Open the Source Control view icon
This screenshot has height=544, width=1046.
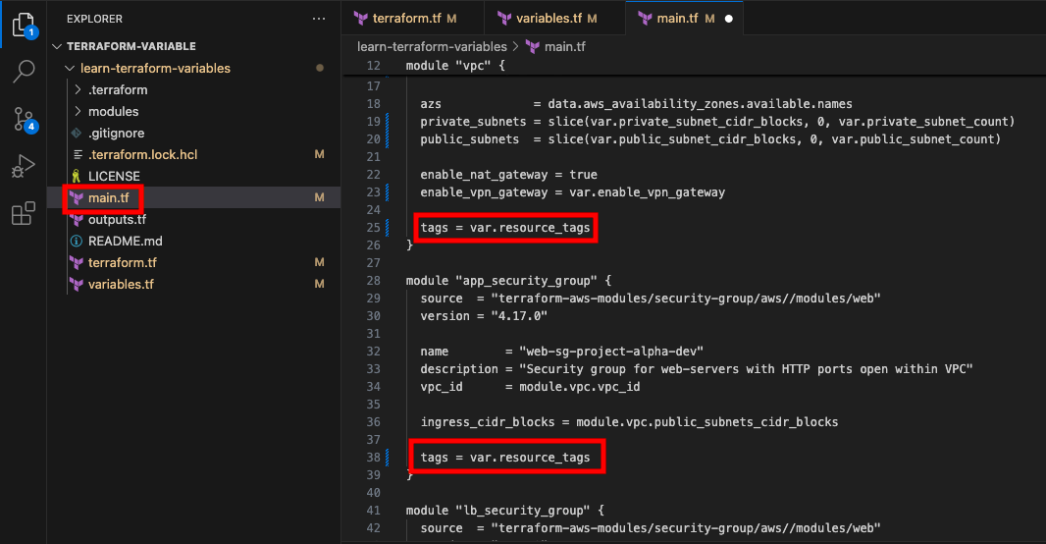click(x=25, y=120)
